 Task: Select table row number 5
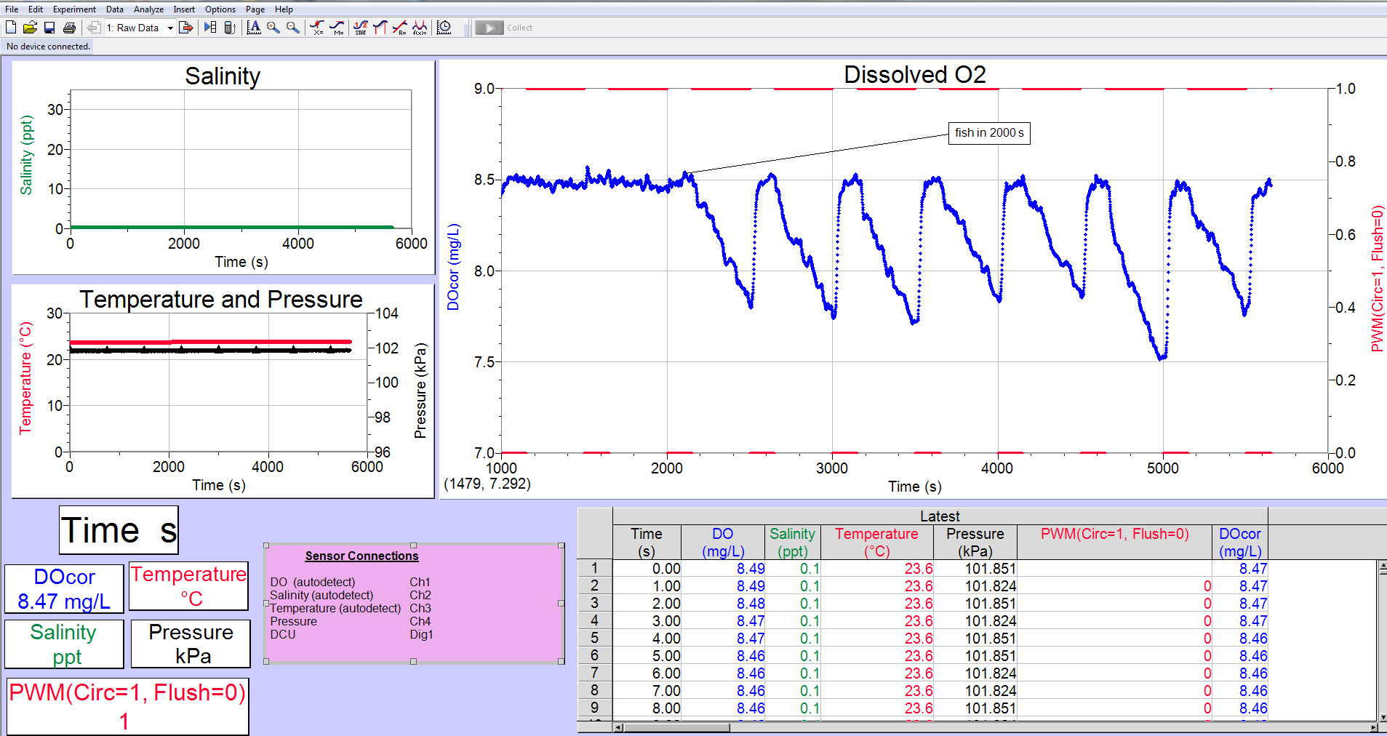(595, 639)
